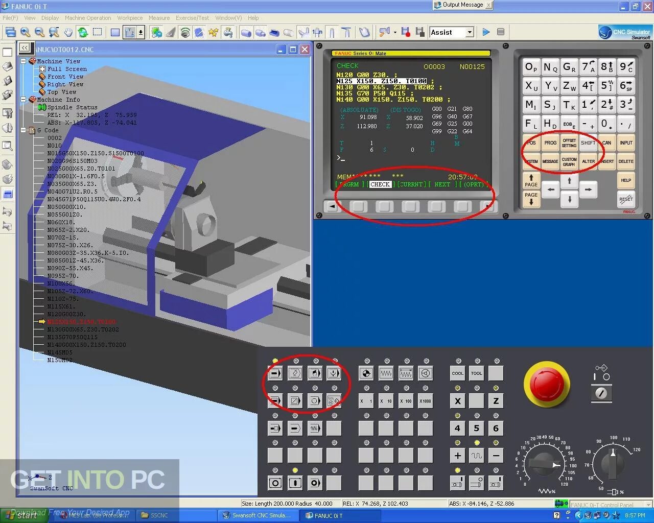Click the green rotate view toolbar icon
The width and height of the screenshot is (654, 523).
tap(83, 32)
